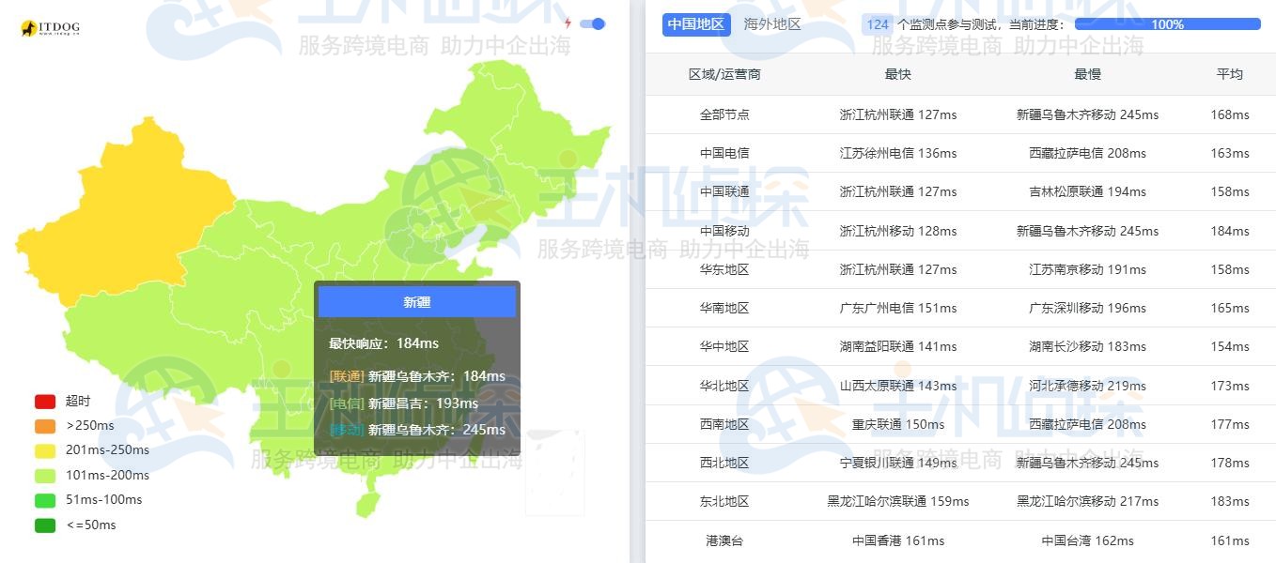Click the orange >250ms legend square
Screen dimensions: 1276x563
pyautogui.click(x=43, y=425)
